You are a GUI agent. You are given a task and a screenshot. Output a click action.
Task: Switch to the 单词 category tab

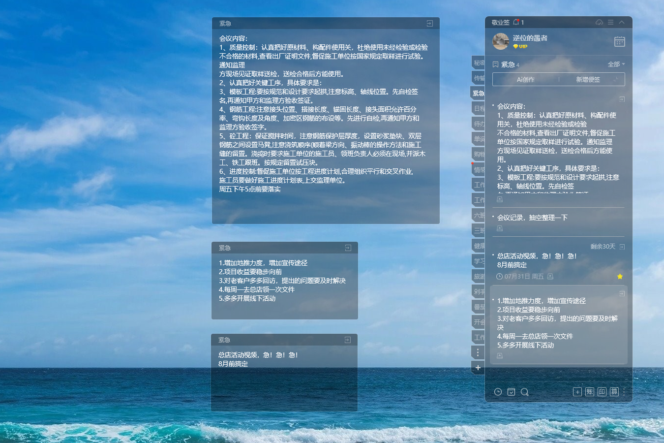[x=479, y=139]
